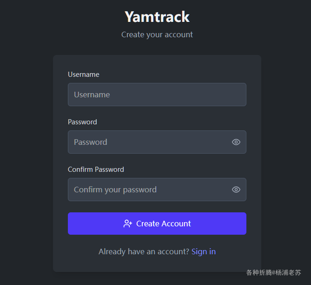Viewport: 311px width, 285px height.
Task: Focus the Username input field
Action: 157,95
